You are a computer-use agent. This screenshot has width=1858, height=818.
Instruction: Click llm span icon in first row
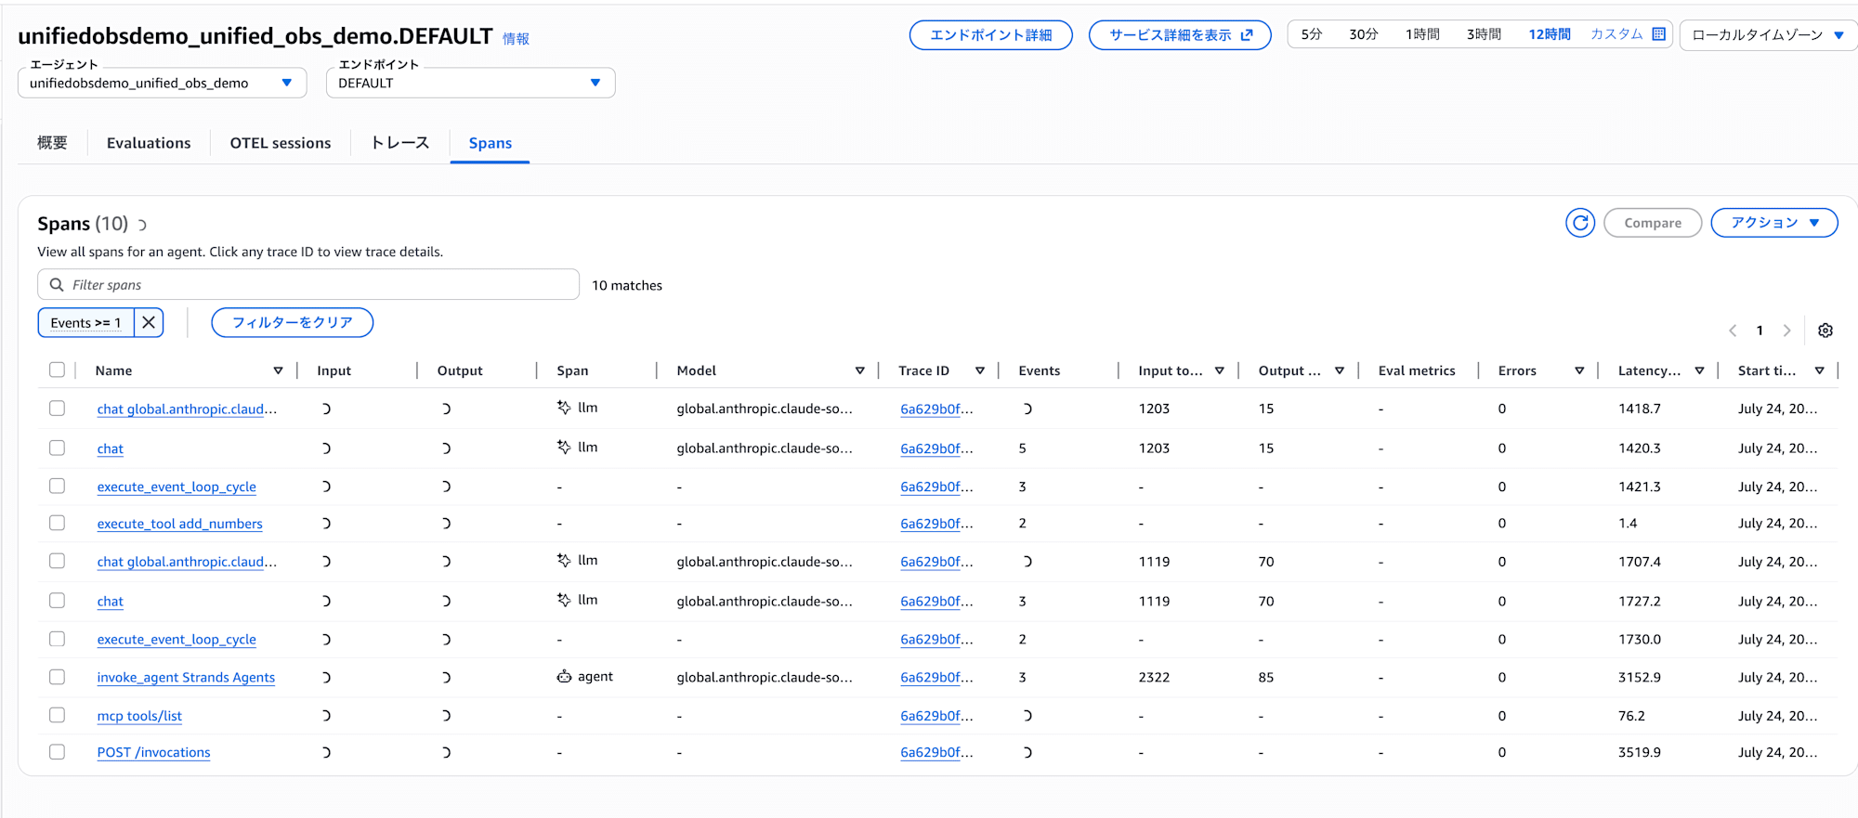[564, 408]
